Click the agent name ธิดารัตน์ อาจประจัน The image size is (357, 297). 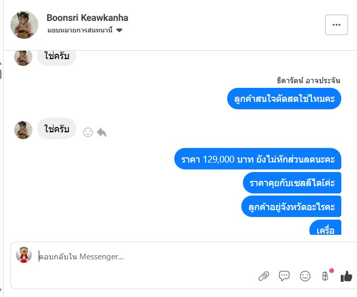click(308, 81)
